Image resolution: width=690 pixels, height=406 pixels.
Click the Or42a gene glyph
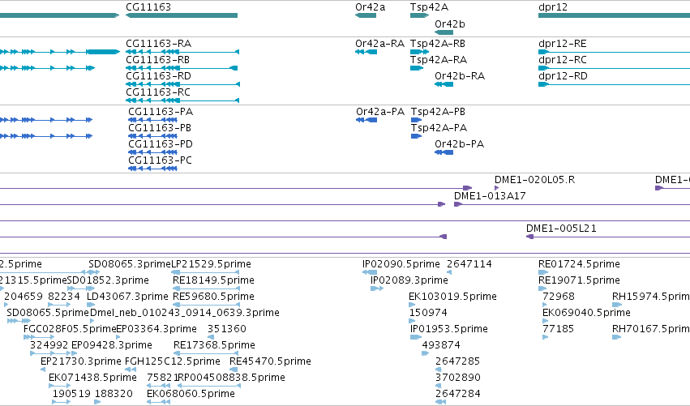366,15
